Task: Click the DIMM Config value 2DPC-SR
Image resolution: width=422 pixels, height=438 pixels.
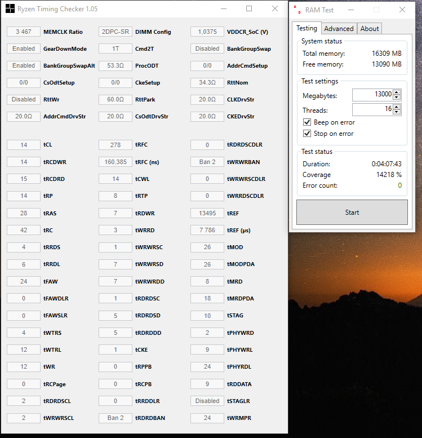Action: tap(116, 32)
